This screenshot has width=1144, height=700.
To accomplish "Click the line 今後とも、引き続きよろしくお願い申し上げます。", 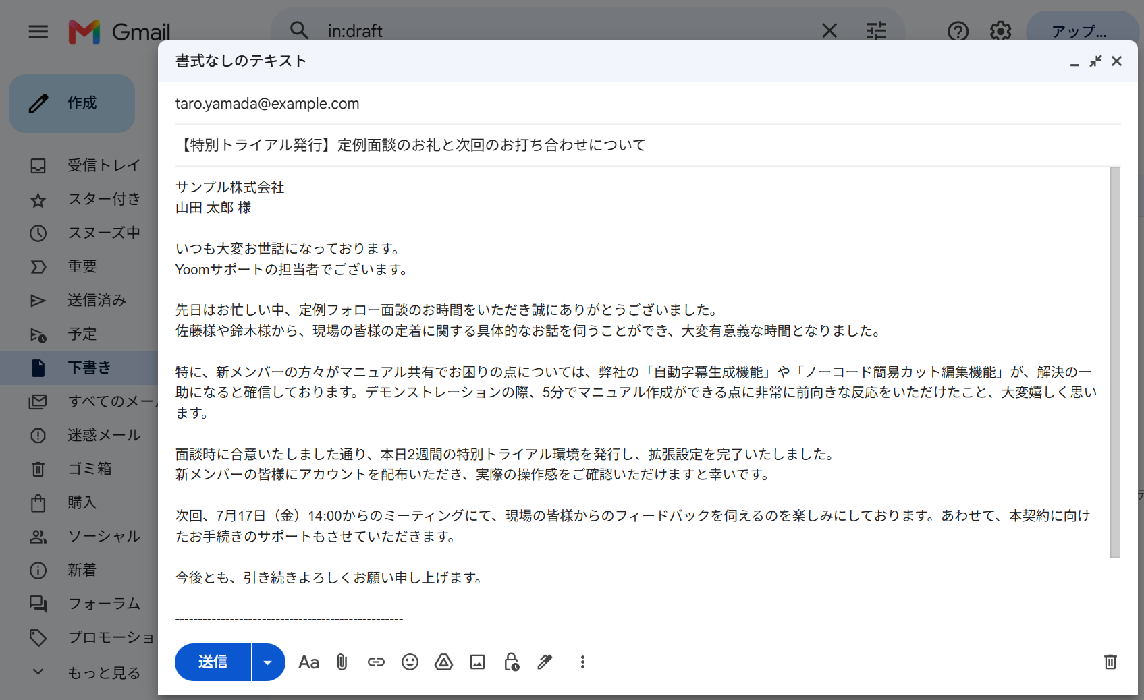I will pos(331,578).
